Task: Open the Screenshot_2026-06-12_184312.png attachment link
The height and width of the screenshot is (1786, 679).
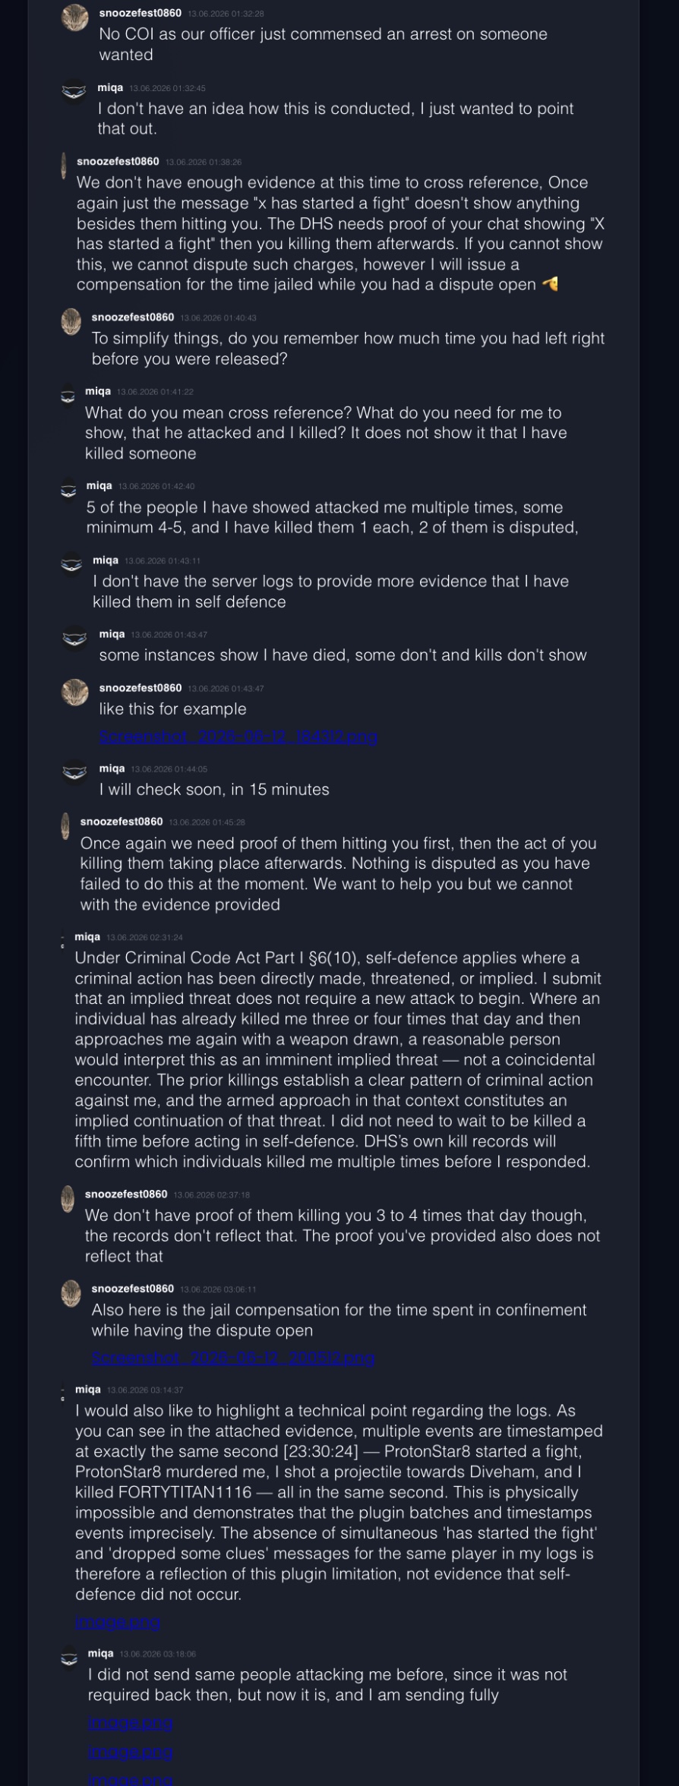Action: pos(238,736)
